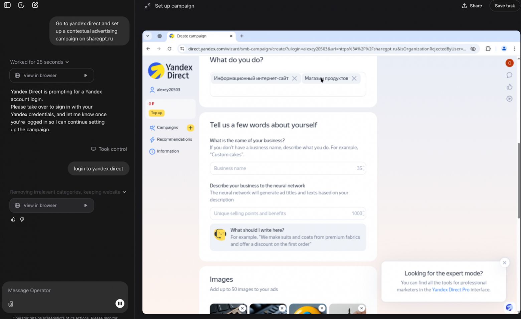Open View in browser under Removing irrelevant categories
Screen dimensions: 521x319
(52, 205)
